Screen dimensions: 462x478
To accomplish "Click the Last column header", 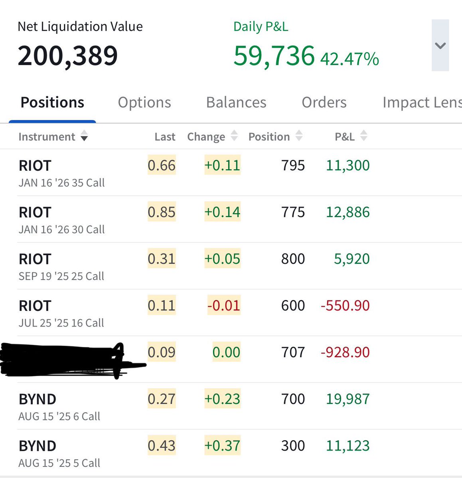I will click(x=165, y=137).
